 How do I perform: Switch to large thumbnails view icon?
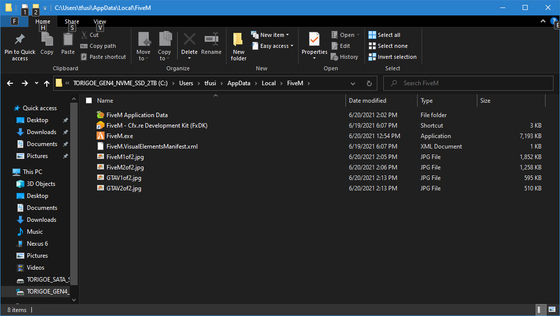click(x=552, y=310)
